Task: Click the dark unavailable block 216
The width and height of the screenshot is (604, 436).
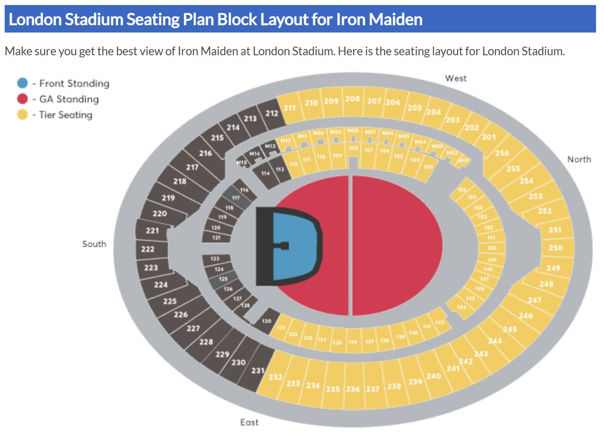Action: 206,154
